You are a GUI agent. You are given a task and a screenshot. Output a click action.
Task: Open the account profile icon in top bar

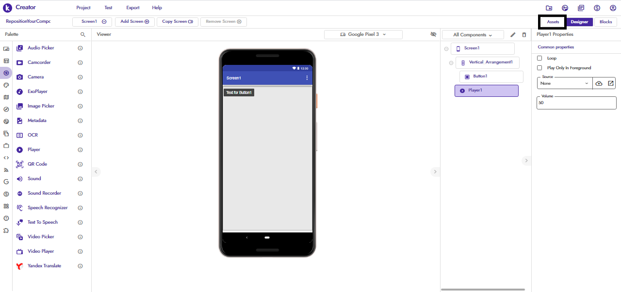click(613, 8)
